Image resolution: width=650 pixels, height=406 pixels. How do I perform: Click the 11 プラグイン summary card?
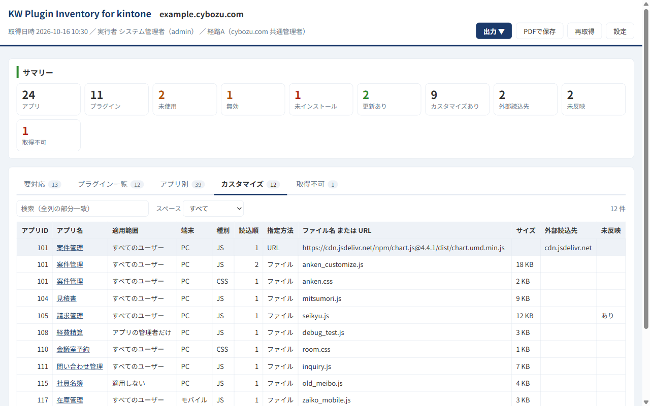(x=117, y=99)
